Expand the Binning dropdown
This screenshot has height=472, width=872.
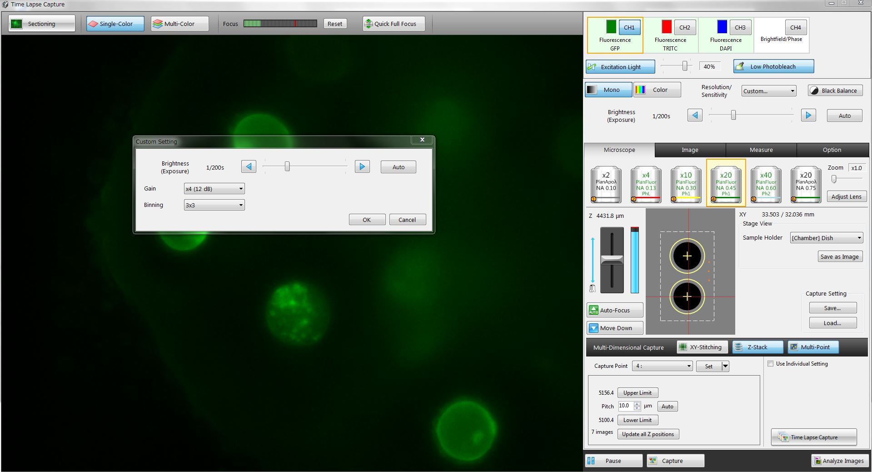(214, 205)
